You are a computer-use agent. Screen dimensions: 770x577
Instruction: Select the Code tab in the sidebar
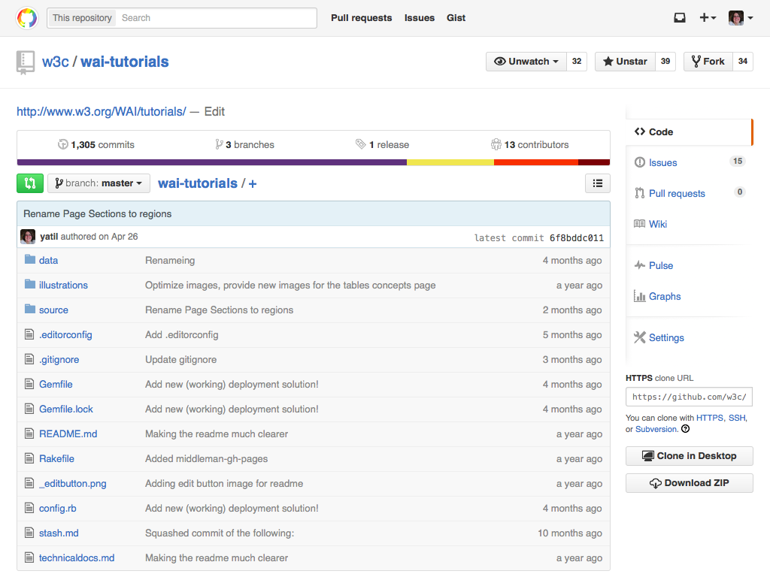coord(689,132)
